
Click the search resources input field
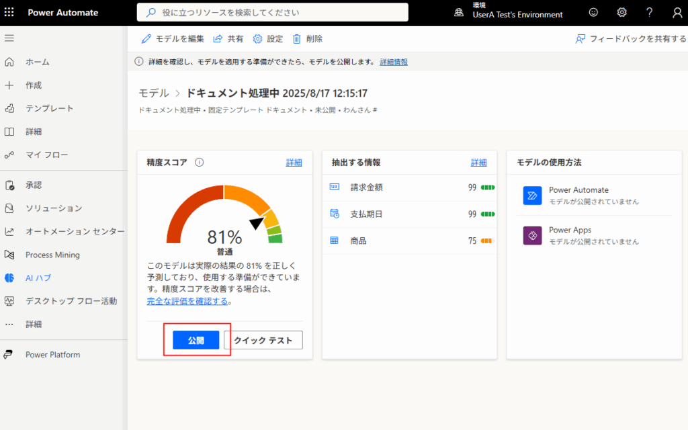pyautogui.click(x=273, y=12)
